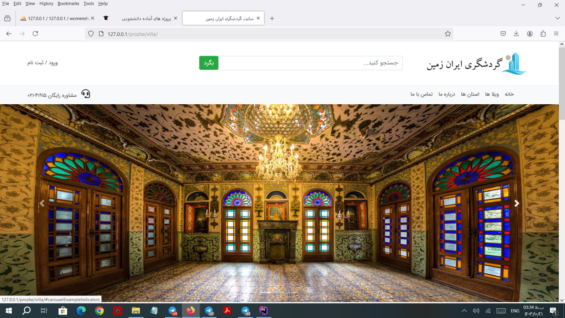This screenshot has height=318, width=565.
Task: Click inside the جستجو کنید search field
Action: tap(309, 63)
